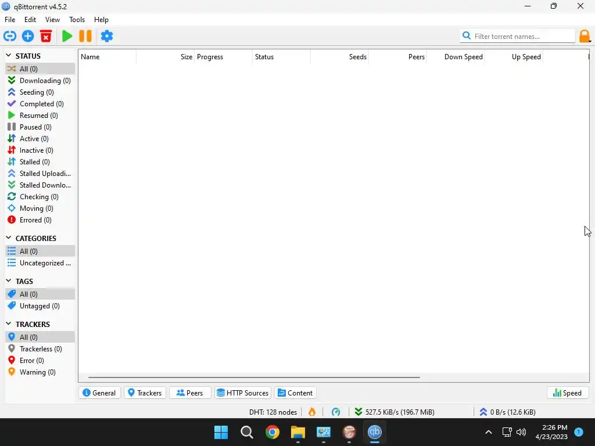Select All (0) under CATEGORIES
The image size is (595, 446).
(40, 251)
